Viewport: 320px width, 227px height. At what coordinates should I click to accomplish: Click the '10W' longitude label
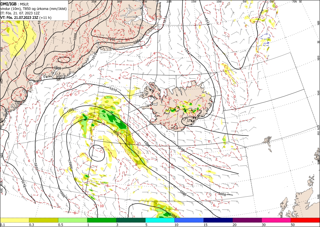[219, 2]
